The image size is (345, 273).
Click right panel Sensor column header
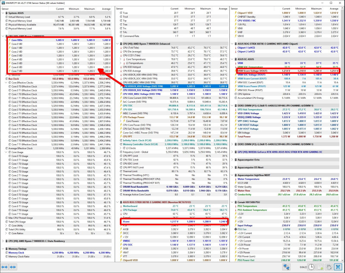tap(252, 9)
